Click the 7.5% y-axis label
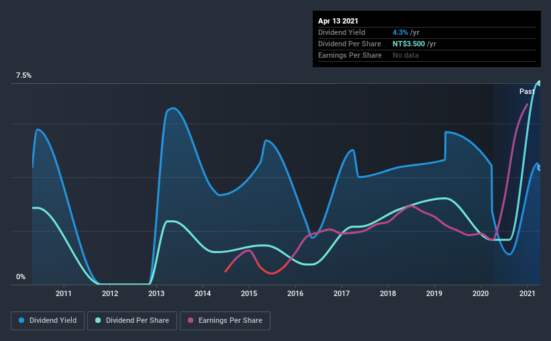 pyautogui.click(x=23, y=76)
